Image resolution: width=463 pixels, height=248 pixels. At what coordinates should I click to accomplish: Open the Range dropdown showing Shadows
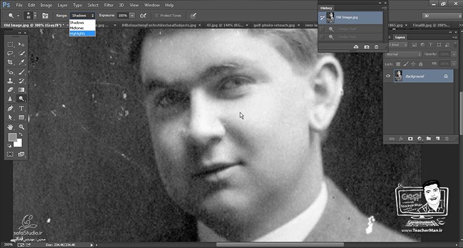(x=82, y=16)
